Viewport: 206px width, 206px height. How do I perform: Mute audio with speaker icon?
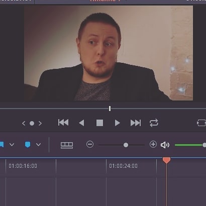tap(165, 145)
